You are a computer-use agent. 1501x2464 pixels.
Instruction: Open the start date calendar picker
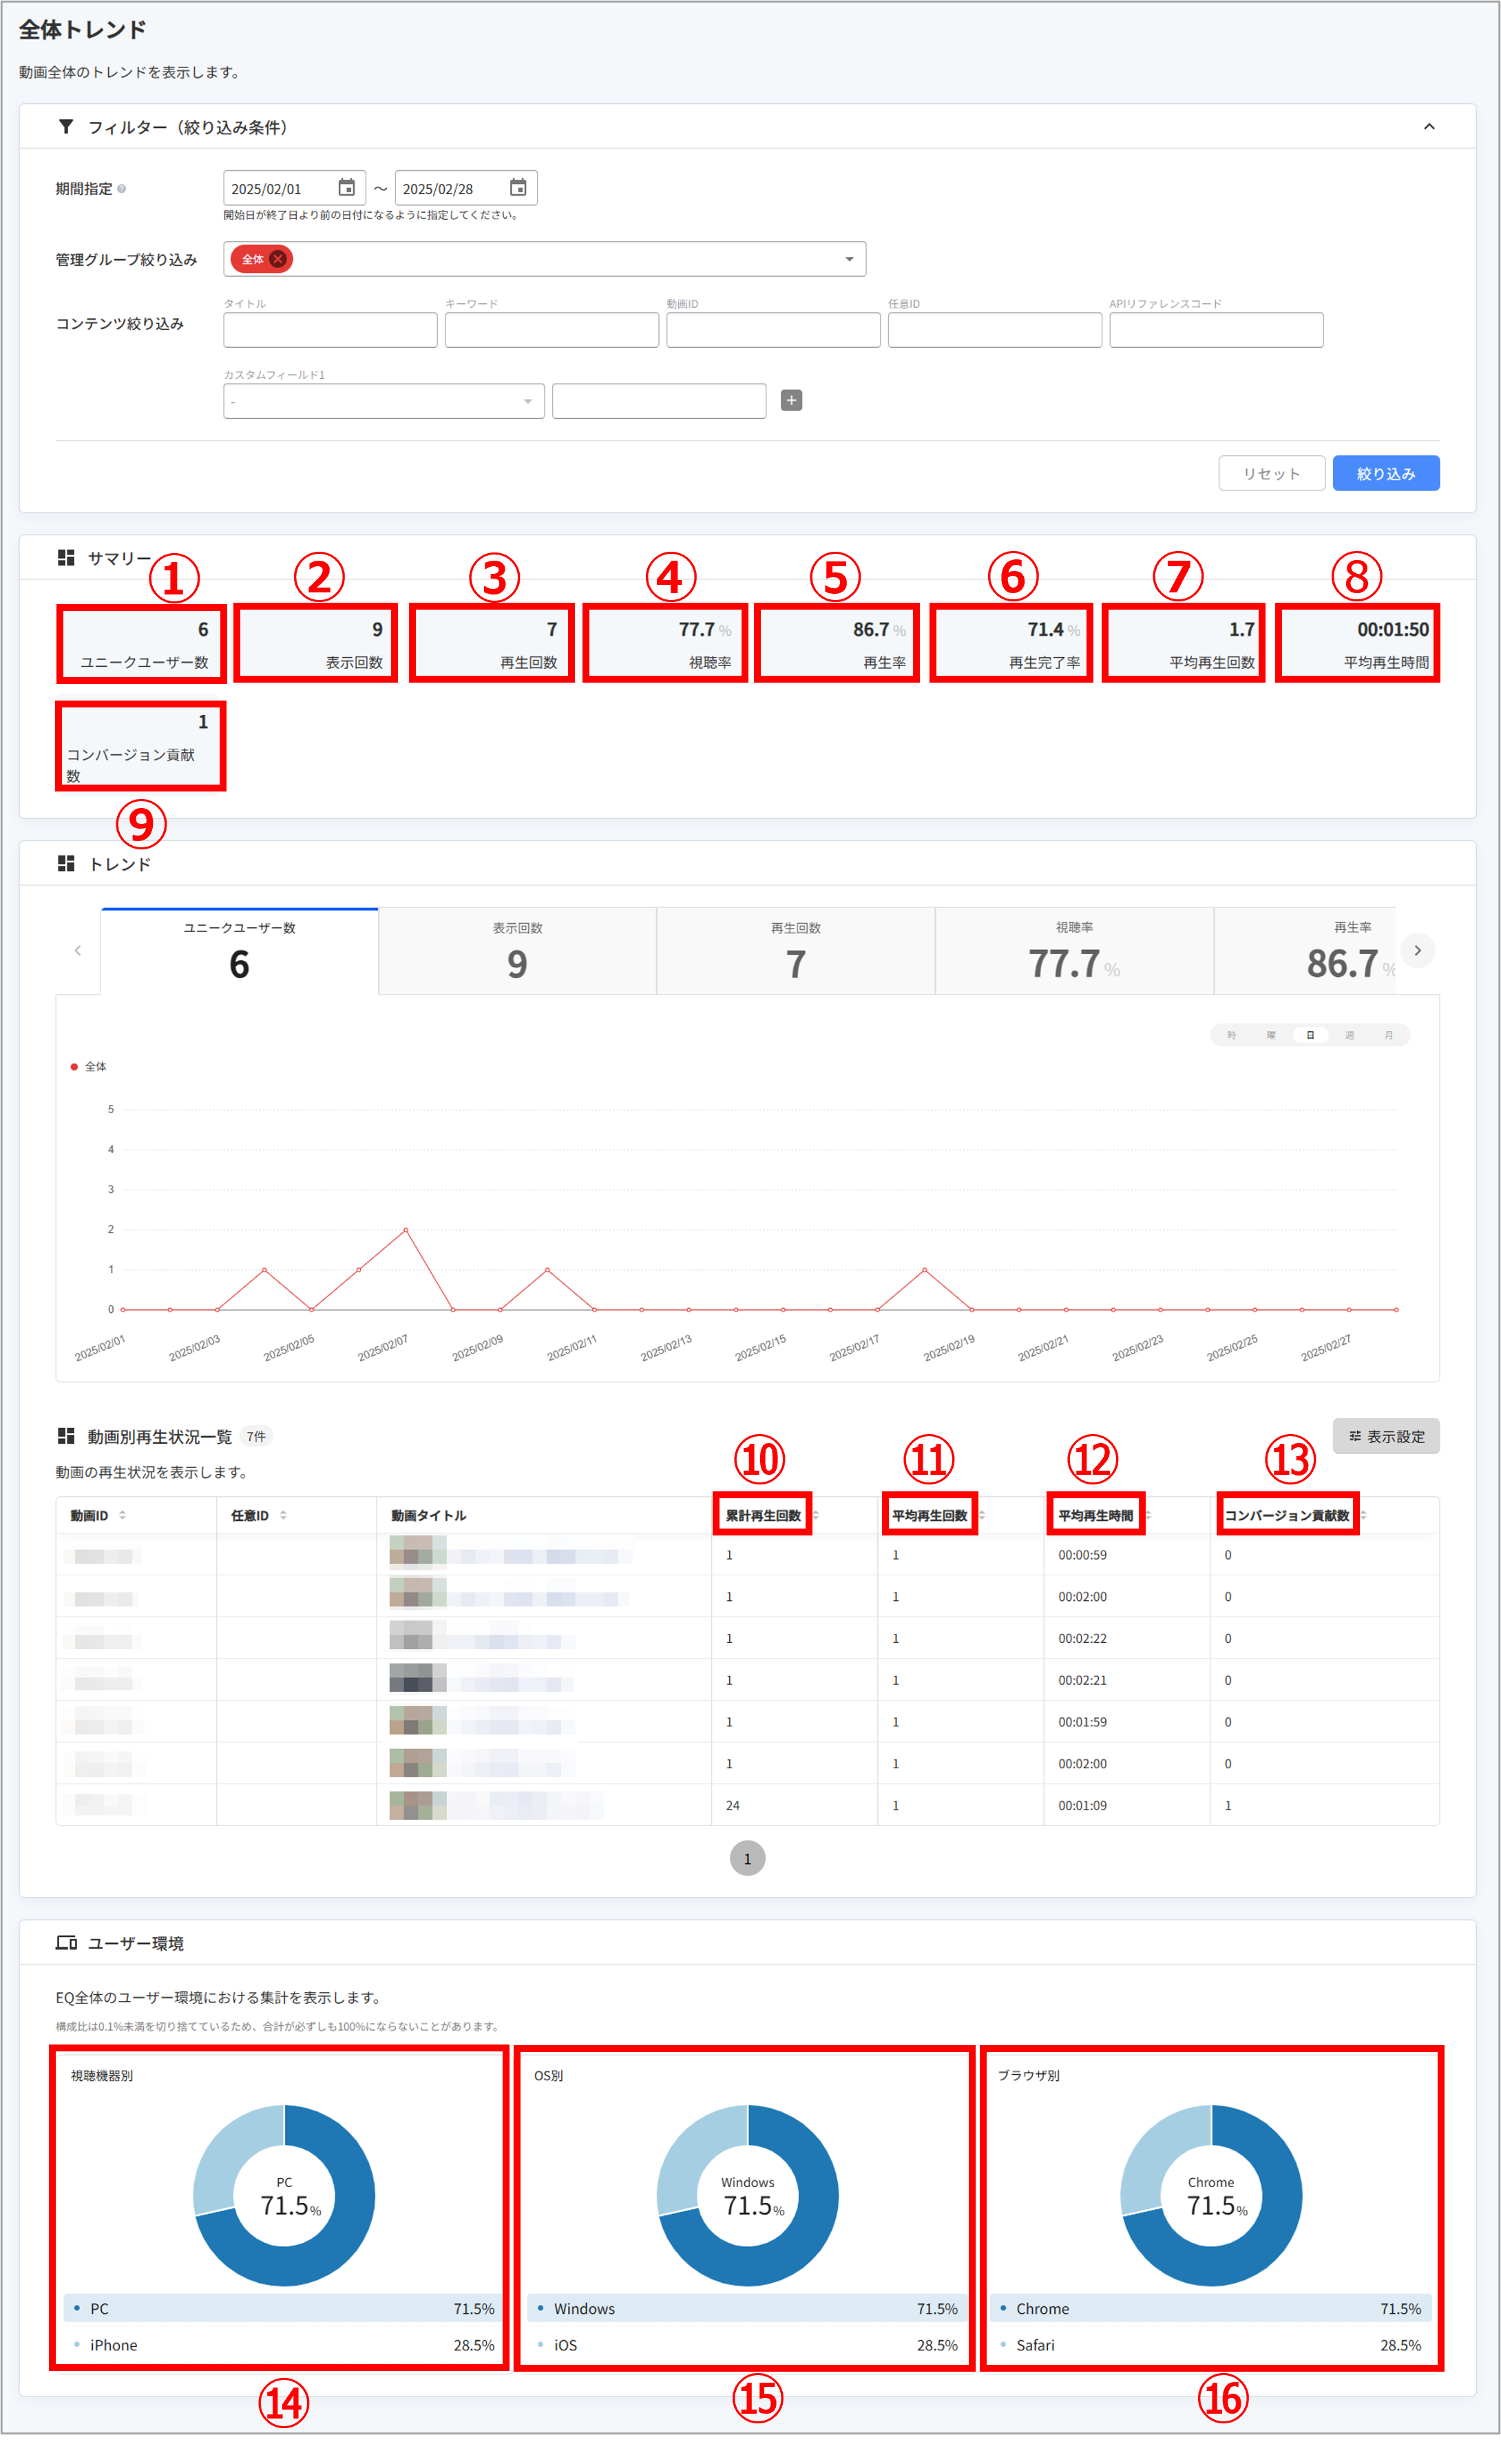(346, 188)
